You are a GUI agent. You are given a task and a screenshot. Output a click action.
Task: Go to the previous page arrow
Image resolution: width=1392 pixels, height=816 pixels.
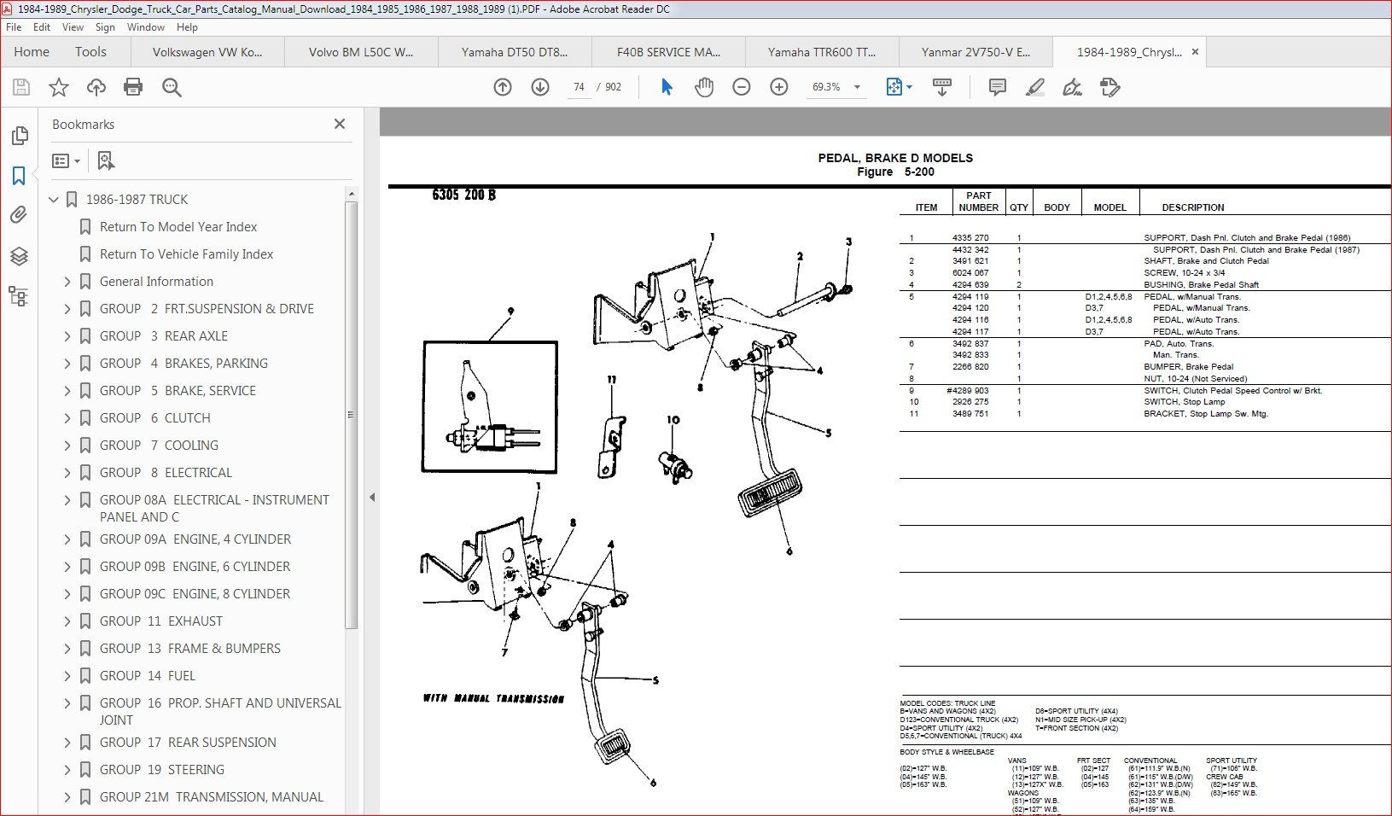click(x=503, y=87)
